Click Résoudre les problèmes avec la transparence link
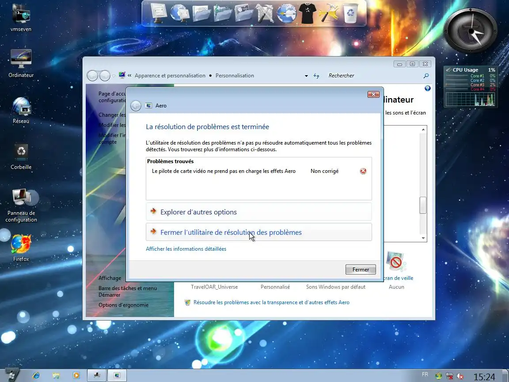 (271, 302)
